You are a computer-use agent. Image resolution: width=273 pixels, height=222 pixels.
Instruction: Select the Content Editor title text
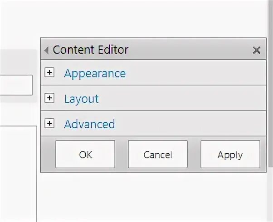point(90,50)
